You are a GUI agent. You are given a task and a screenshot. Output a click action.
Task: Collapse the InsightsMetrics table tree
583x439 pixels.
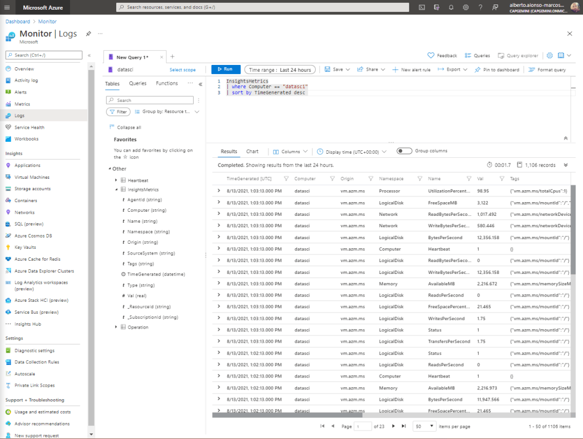coord(116,190)
